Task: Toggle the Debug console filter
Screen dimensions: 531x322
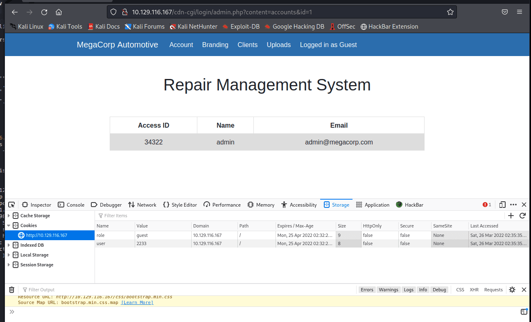Action: coord(439,290)
